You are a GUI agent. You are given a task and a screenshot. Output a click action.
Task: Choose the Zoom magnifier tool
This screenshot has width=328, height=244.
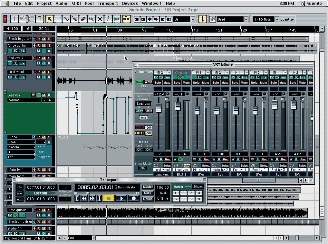pos(92,19)
